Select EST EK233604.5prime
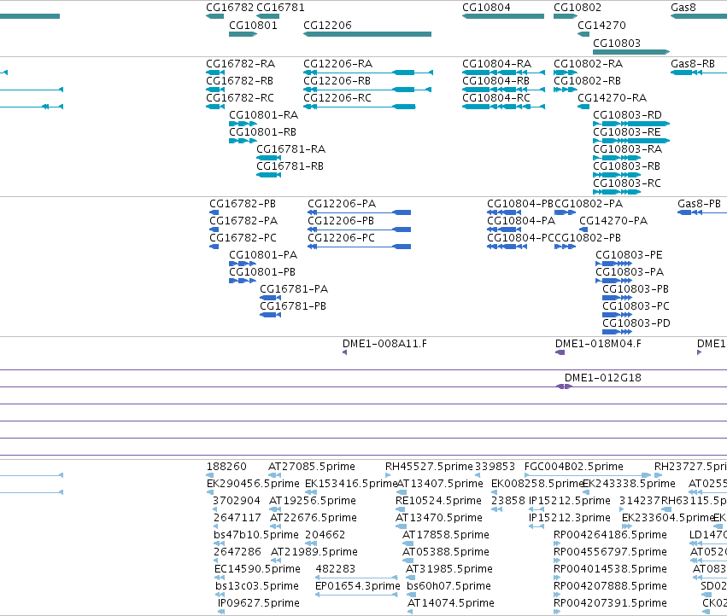Screen dimensions: 727x616 (x=668, y=518)
